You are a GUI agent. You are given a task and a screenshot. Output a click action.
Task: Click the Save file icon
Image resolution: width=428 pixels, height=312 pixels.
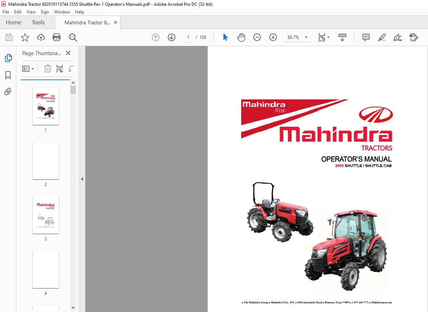[x=9, y=37]
